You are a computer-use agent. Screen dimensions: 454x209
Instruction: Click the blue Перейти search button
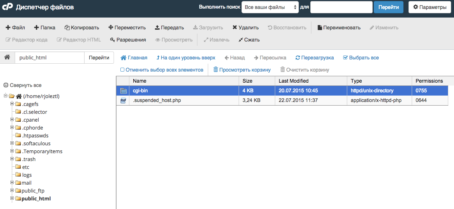(x=388, y=7)
